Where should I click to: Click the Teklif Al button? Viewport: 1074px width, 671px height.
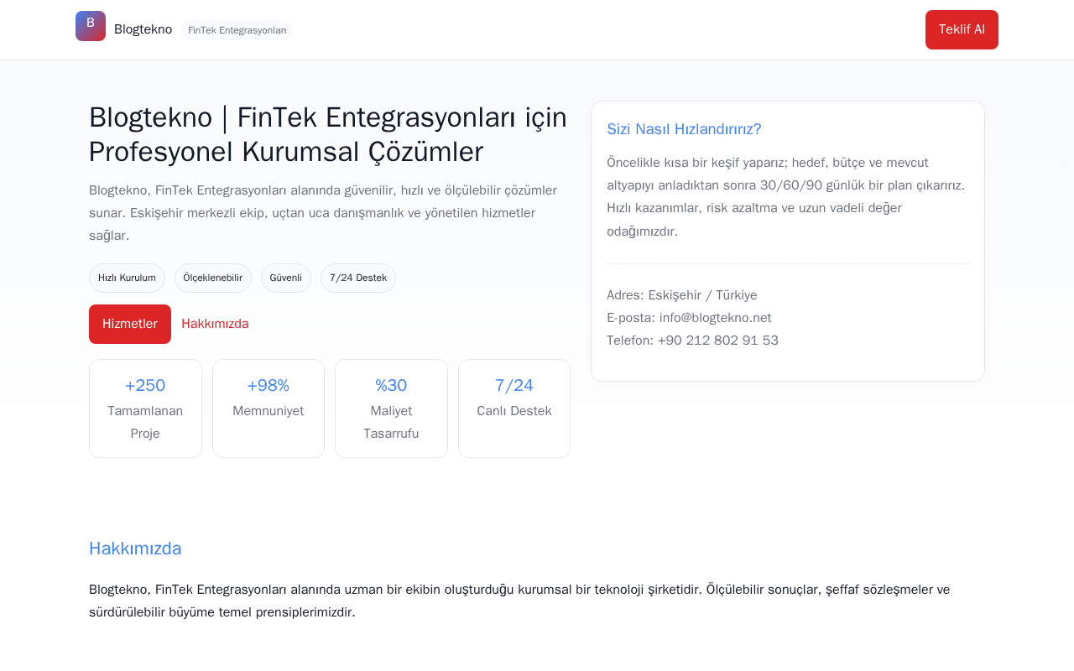[962, 29]
